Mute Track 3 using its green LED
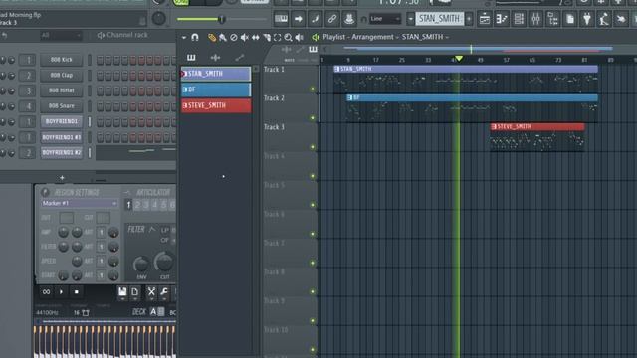Screen dimensions: 637x358 (x=313, y=147)
